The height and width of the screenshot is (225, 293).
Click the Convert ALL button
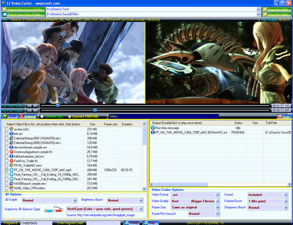click(x=51, y=116)
